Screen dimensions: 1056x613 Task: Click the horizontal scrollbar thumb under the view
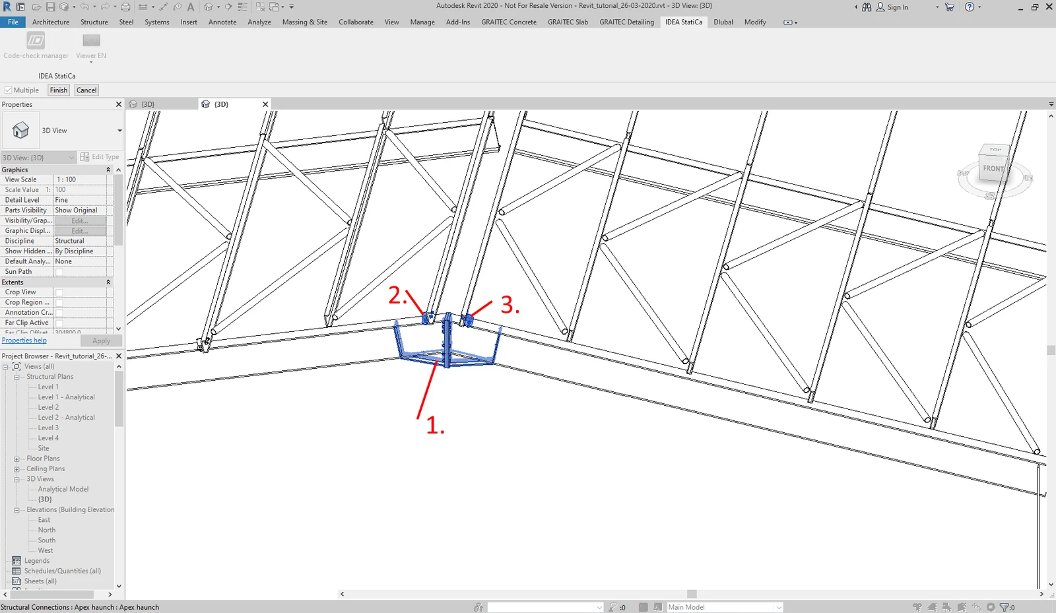pyautogui.click(x=692, y=594)
